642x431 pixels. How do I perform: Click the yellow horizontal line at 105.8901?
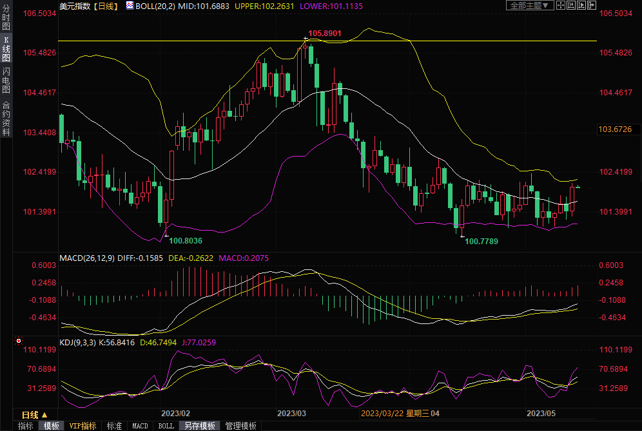(x=193, y=41)
